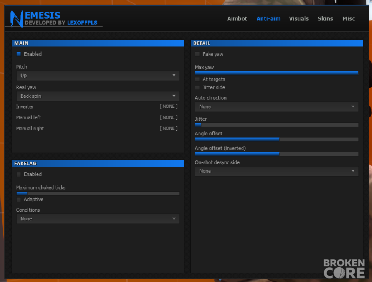The width and height of the screenshot is (372, 282).
Task: Click the LEXOFFPLS developer name
Action: point(82,23)
